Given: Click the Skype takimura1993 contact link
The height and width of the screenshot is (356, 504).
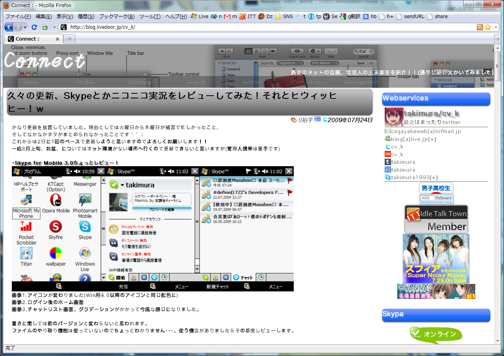Looking at the screenshot, I should (x=411, y=177).
